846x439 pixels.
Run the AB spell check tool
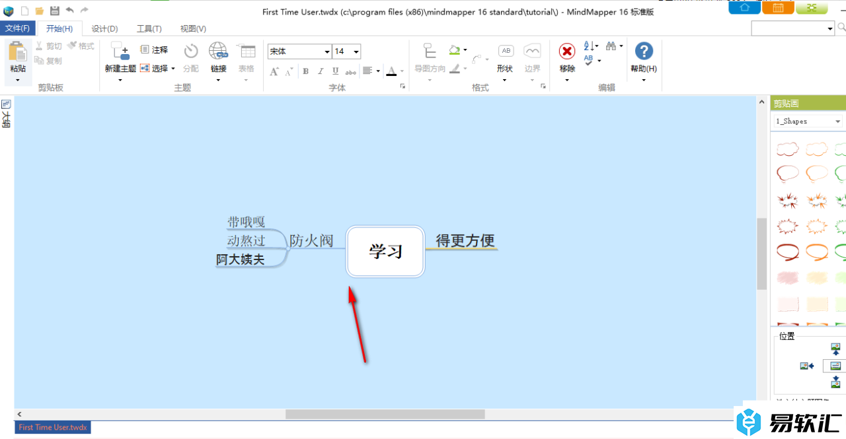590,61
